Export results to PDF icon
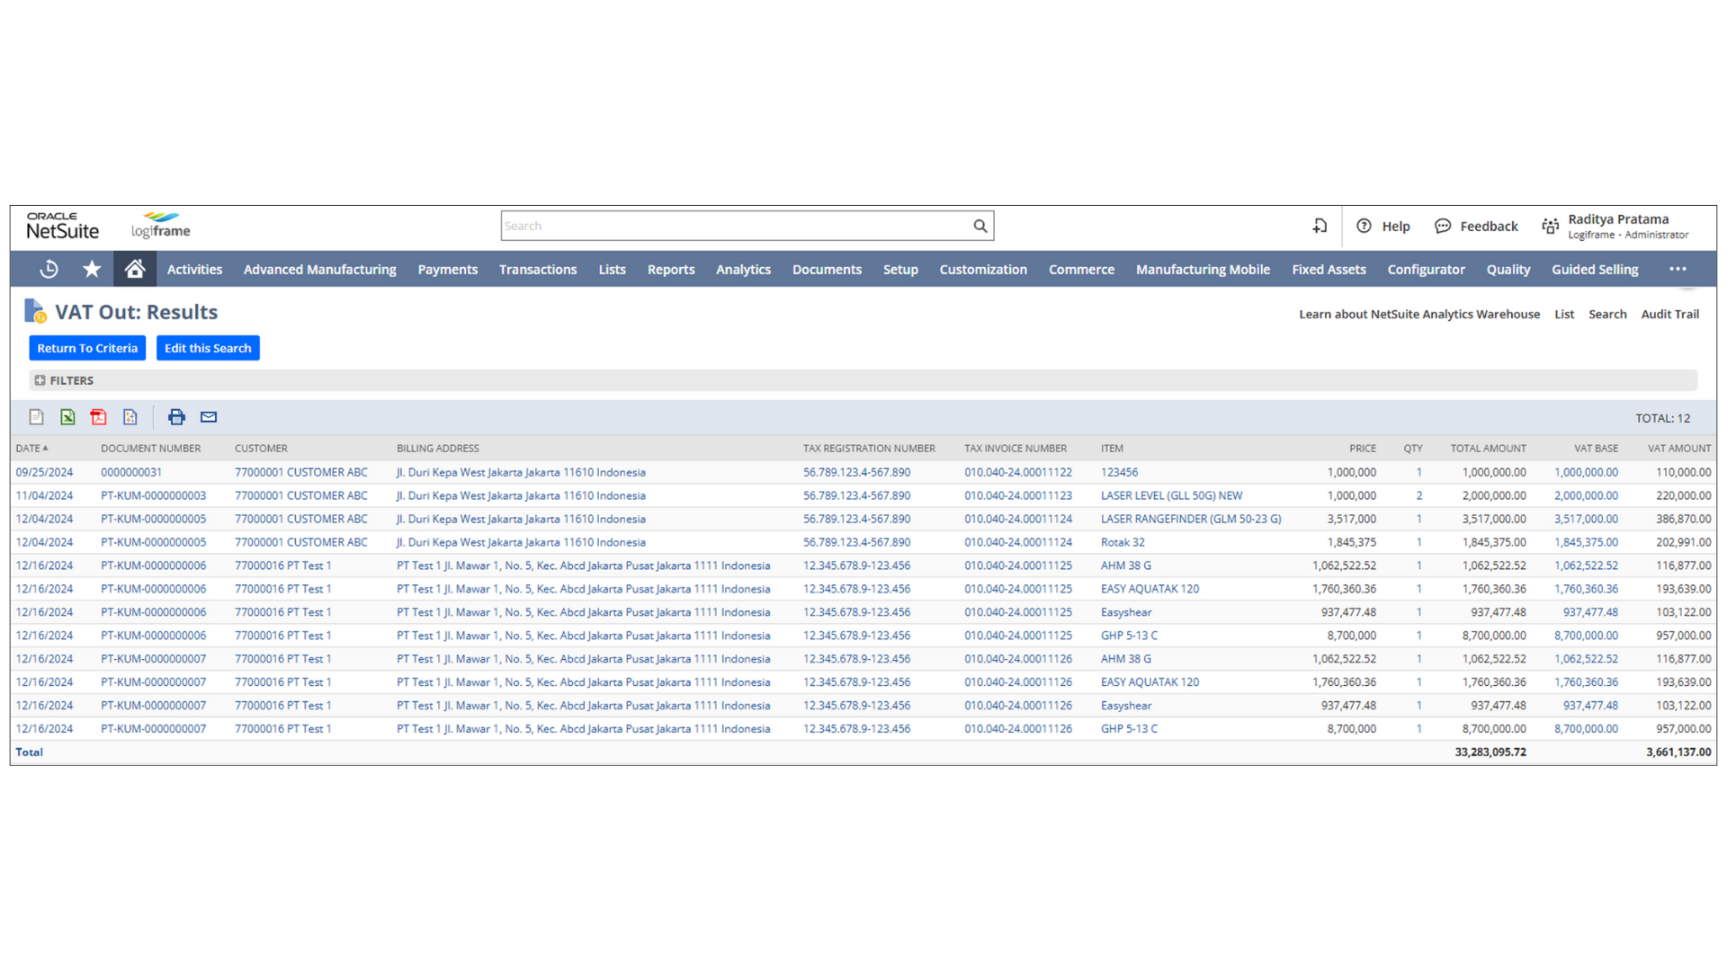This screenshot has height=971, width=1727. point(99,417)
